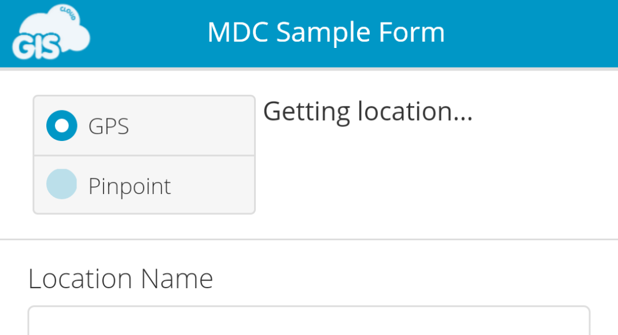
Task: Select the GPS radio button
Action: pyautogui.click(x=62, y=125)
